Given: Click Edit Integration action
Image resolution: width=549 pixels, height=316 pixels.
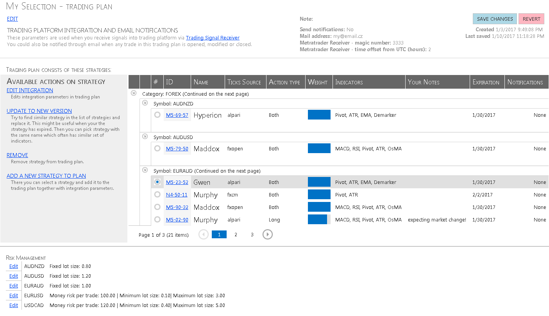Looking at the screenshot, I should point(30,90).
